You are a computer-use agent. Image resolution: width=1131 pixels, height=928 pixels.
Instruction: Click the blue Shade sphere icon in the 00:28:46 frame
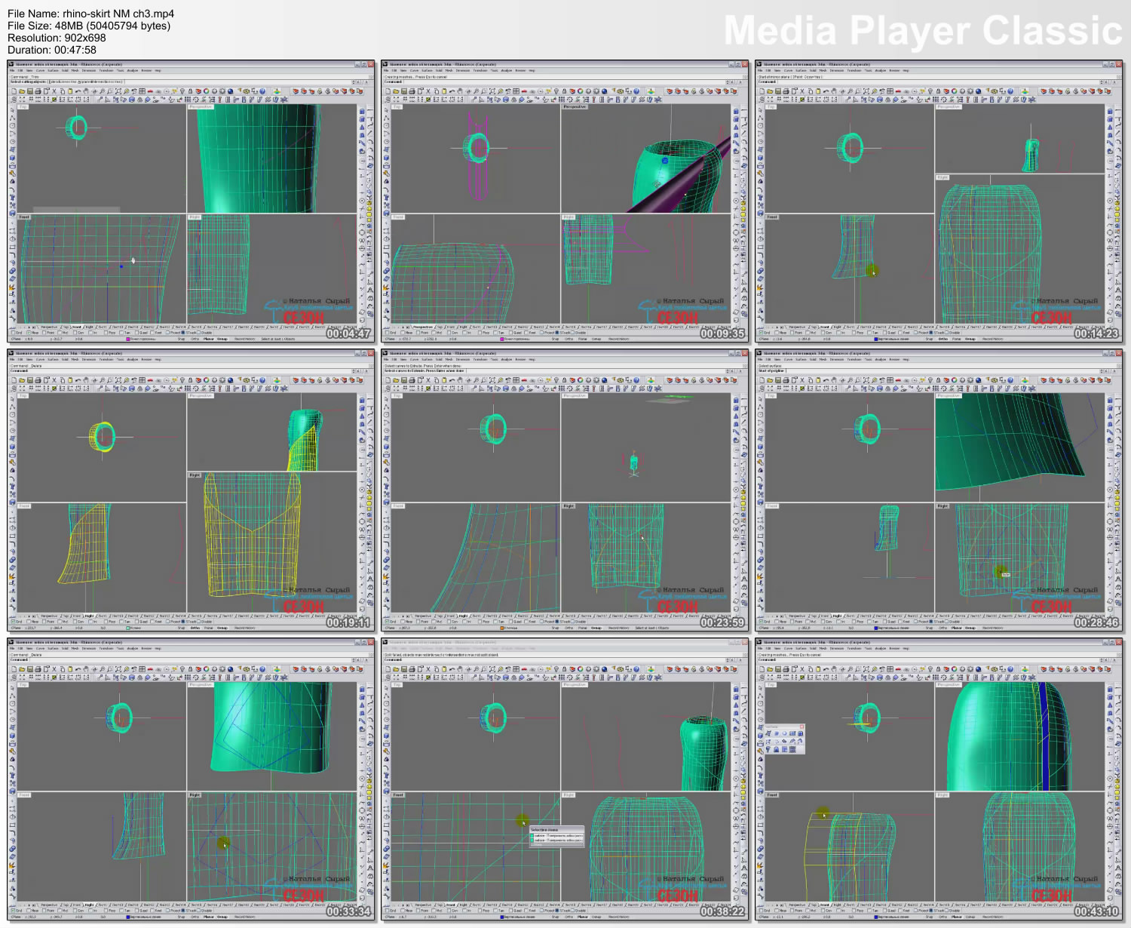click(979, 380)
